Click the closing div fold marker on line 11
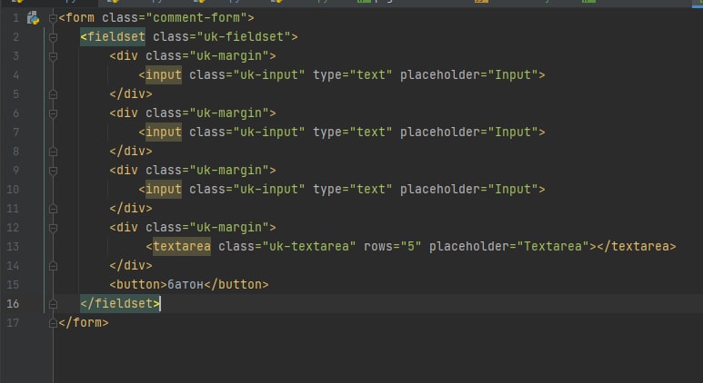This screenshot has width=703, height=383. click(53, 209)
